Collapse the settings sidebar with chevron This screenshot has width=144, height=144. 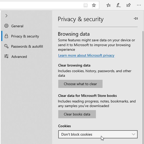pos(6,16)
